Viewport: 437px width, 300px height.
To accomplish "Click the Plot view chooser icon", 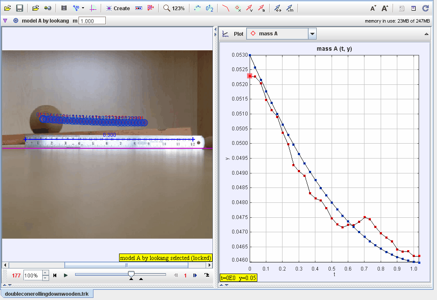I will click(225, 34).
